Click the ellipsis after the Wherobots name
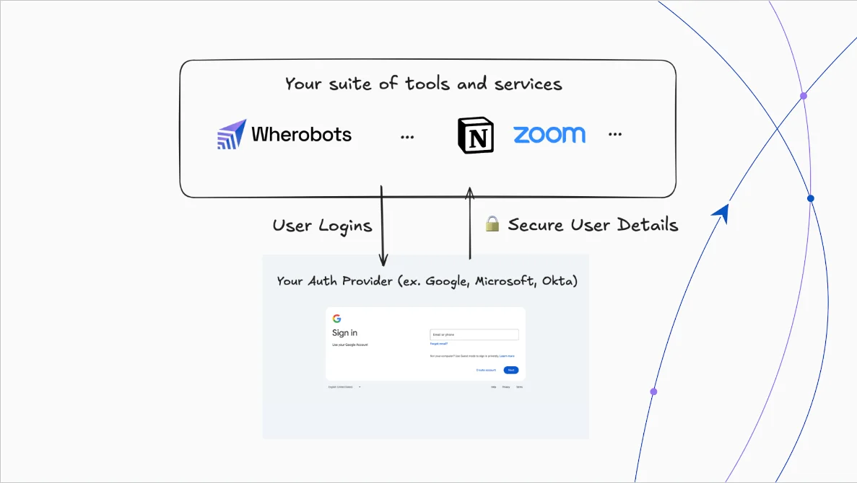Viewport: 857px width, 483px height. (x=407, y=137)
